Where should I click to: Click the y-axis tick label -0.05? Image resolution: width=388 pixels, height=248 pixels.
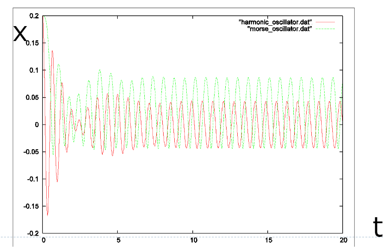tap(31, 152)
